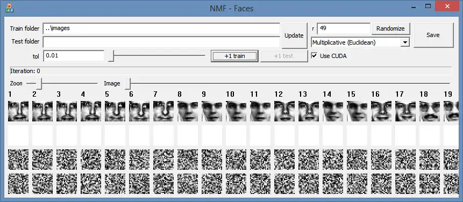Screen dimensions: 463x202
Task: Click the column number 12 label
Action: click(x=279, y=94)
